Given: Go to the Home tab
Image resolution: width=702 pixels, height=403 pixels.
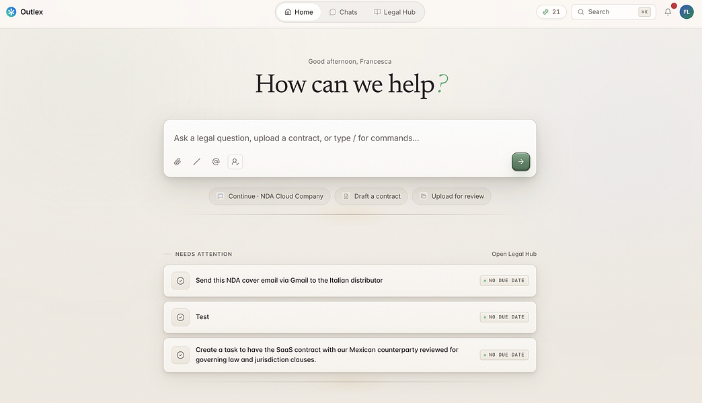Looking at the screenshot, I should (299, 12).
